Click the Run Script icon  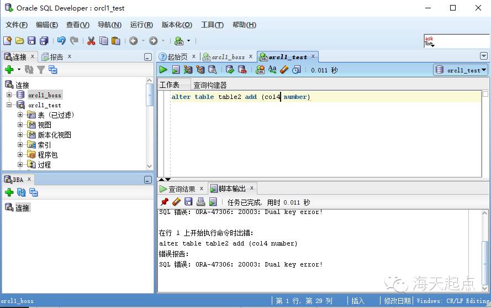coord(176,70)
